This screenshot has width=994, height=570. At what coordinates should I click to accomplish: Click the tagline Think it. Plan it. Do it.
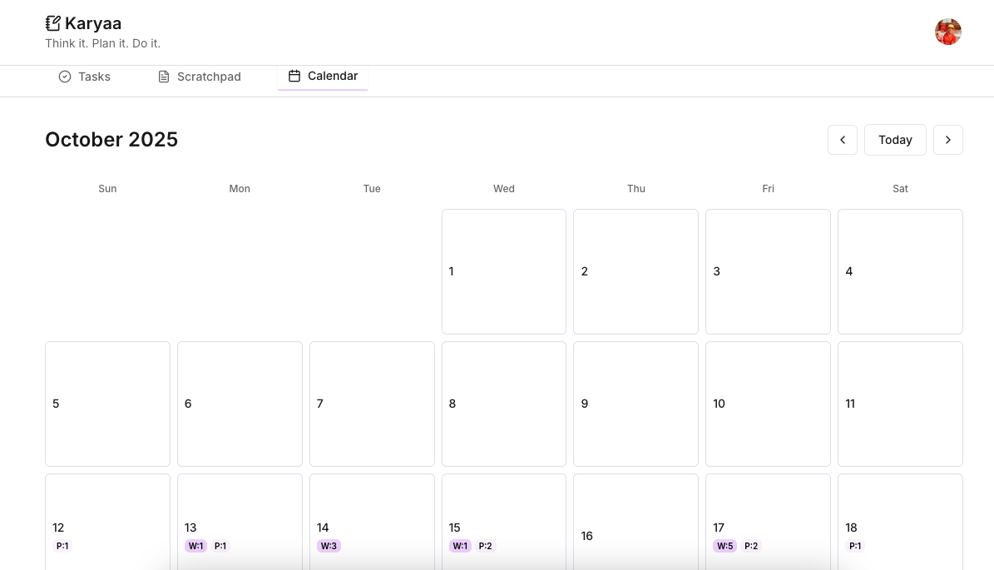[102, 44]
